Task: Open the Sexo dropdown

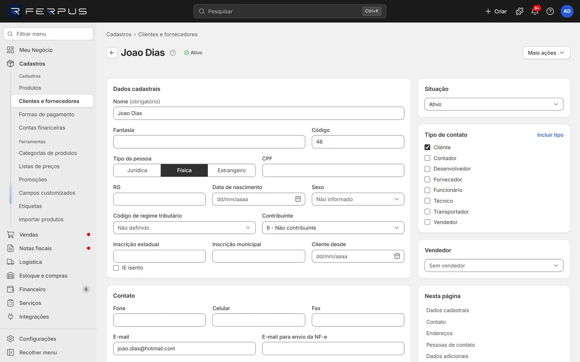Action: pos(358,199)
